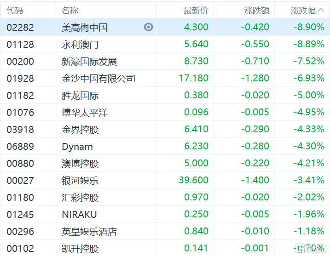Screen dimensions: 330x256
Task: Click the eye icon beside 美高梅中国
Action: tap(148, 27)
